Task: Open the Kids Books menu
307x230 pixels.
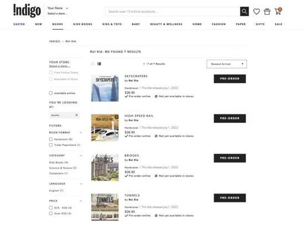Action: (83, 24)
